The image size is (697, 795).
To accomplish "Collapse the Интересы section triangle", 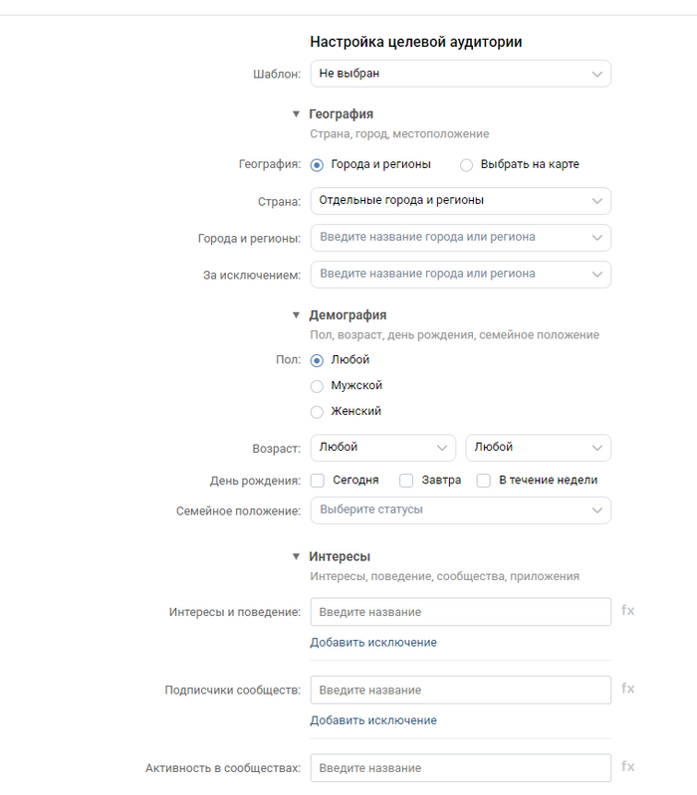I will tap(296, 557).
